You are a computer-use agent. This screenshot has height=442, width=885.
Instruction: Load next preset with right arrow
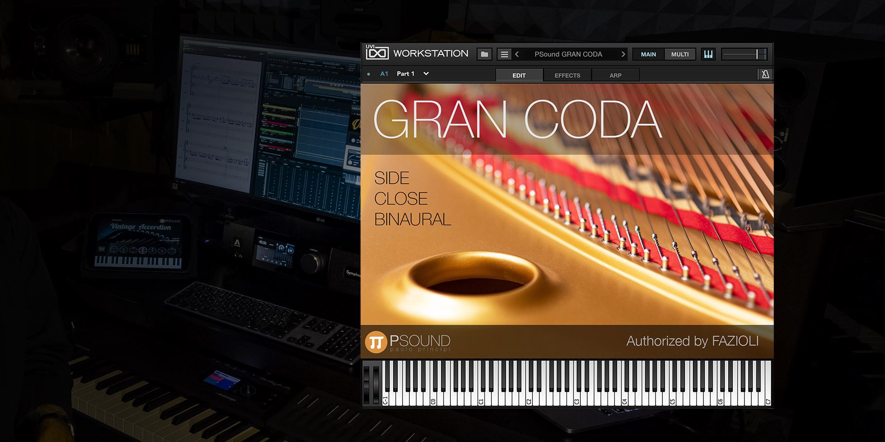pyautogui.click(x=623, y=54)
